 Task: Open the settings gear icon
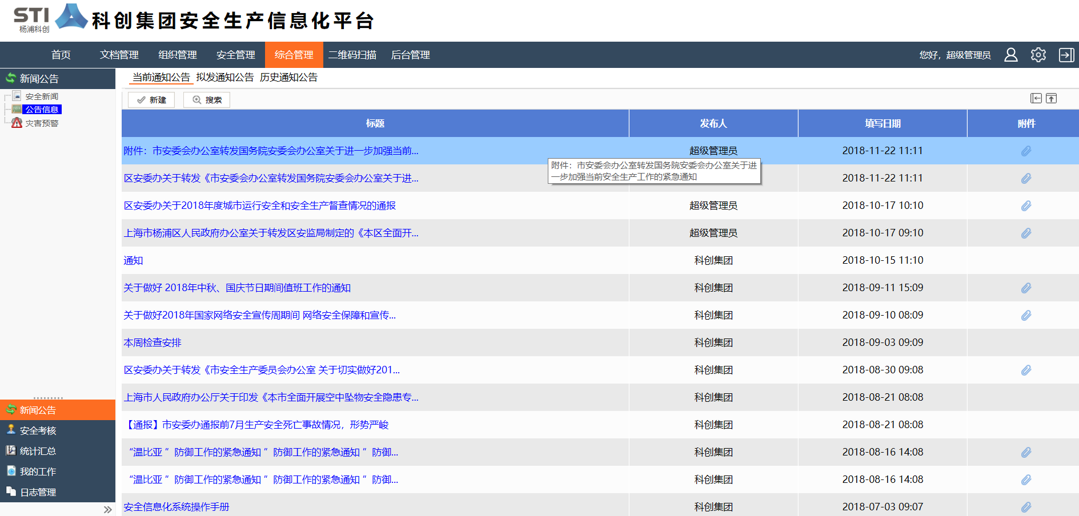click(x=1038, y=55)
